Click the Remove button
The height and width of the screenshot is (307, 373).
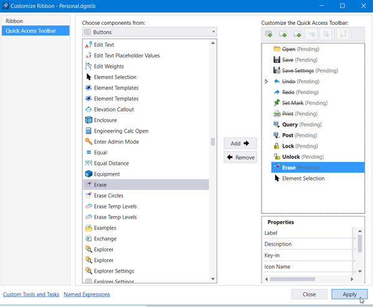point(240,157)
